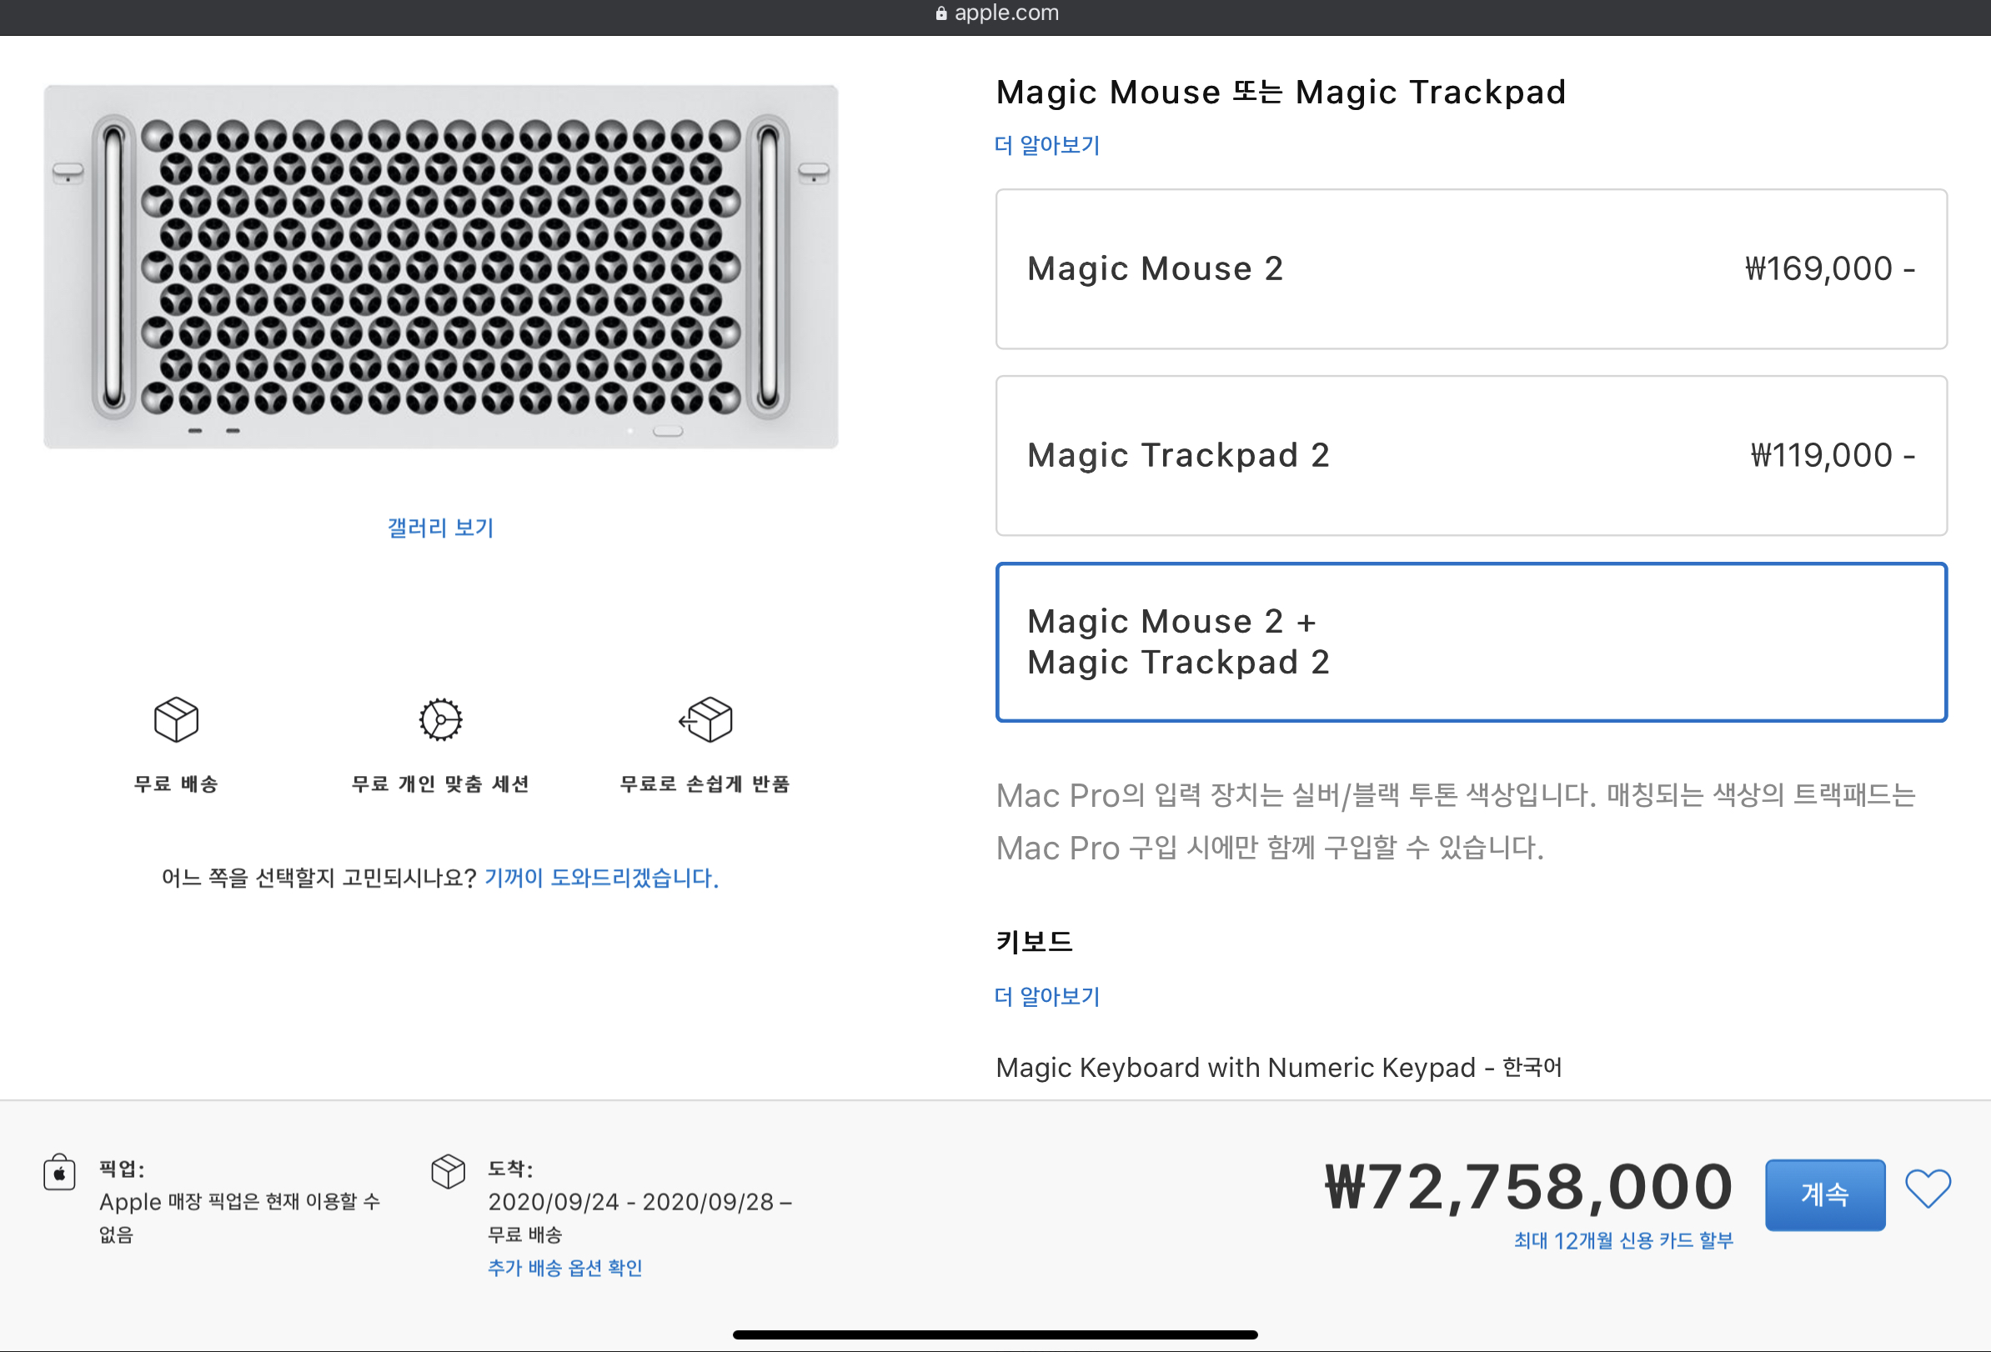
Task: Click the personal session gear icon
Action: tap(440, 719)
